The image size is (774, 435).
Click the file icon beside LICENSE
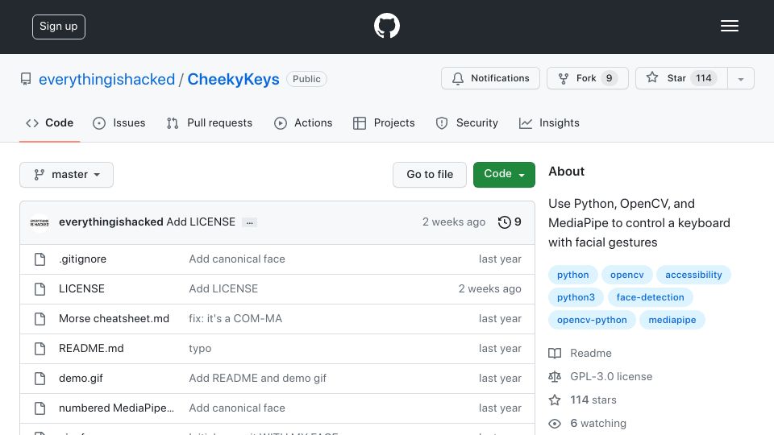click(x=40, y=289)
